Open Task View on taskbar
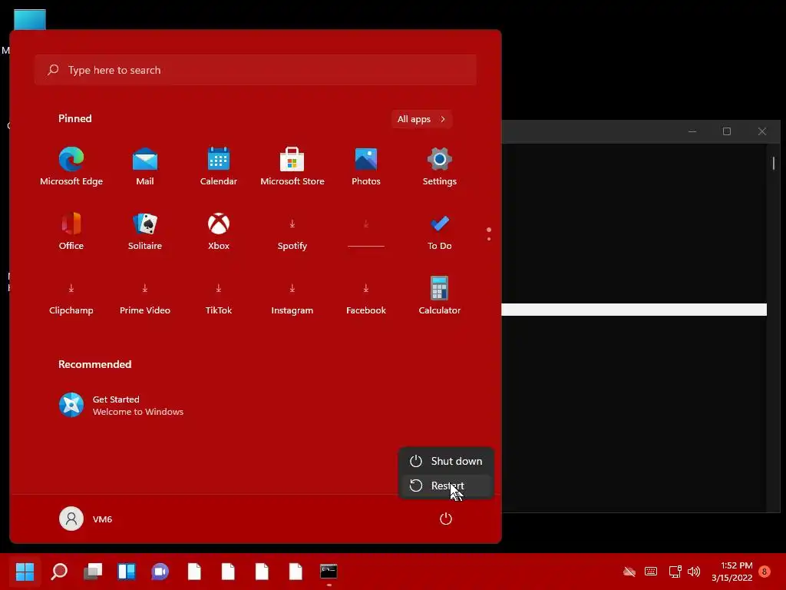 click(93, 571)
